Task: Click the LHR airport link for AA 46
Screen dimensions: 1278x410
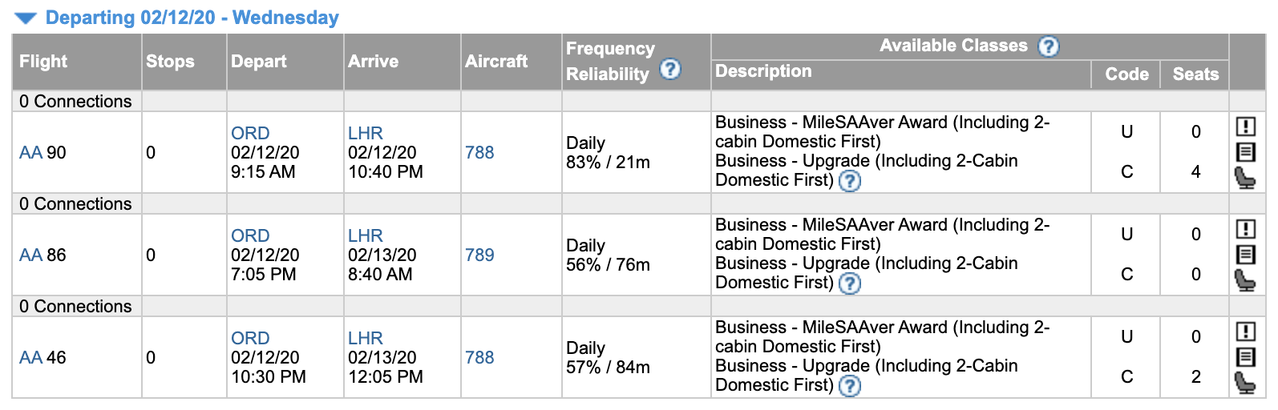Action: (x=366, y=339)
